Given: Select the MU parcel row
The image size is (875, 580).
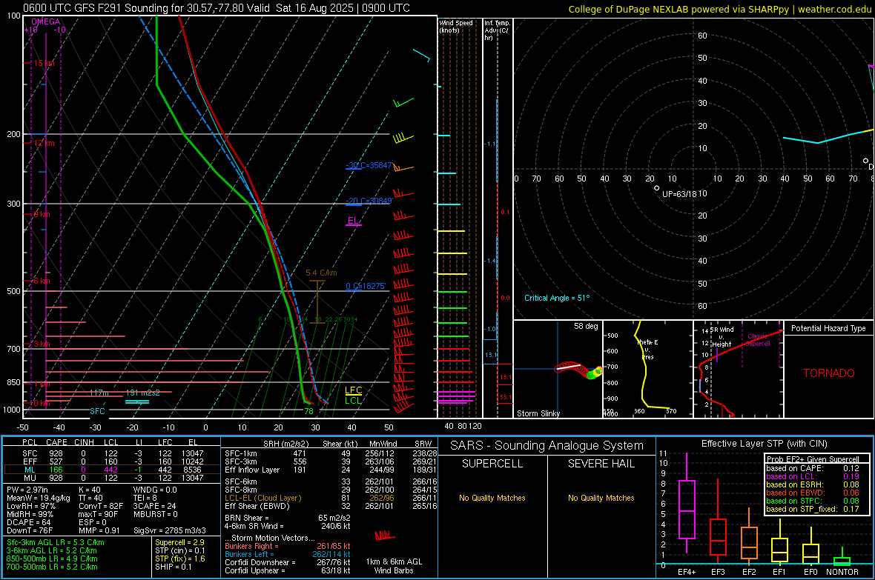Looking at the screenshot, I should coord(111,477).
